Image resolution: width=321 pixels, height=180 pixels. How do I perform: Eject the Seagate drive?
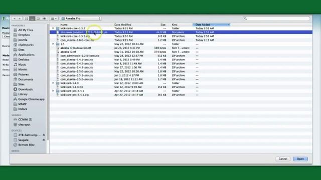(x=44, y=140)
